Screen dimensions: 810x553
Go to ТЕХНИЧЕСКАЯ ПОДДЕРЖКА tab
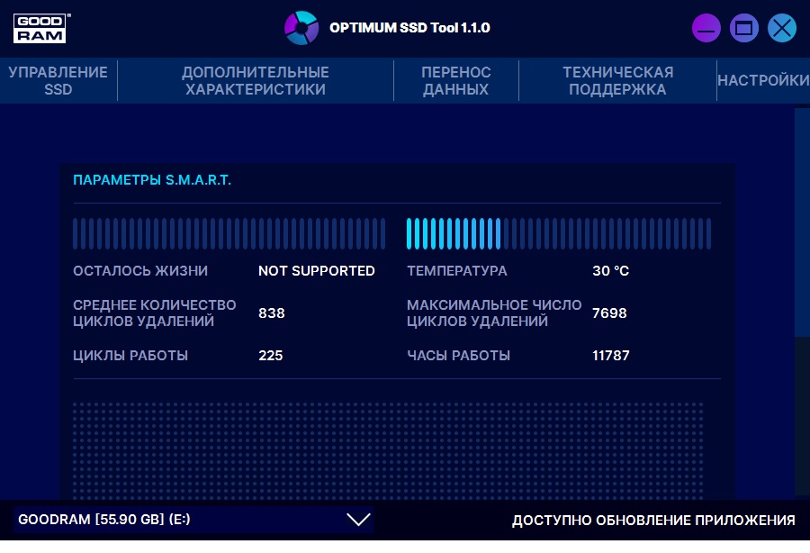pyautogui.click(x=617, y=81)
